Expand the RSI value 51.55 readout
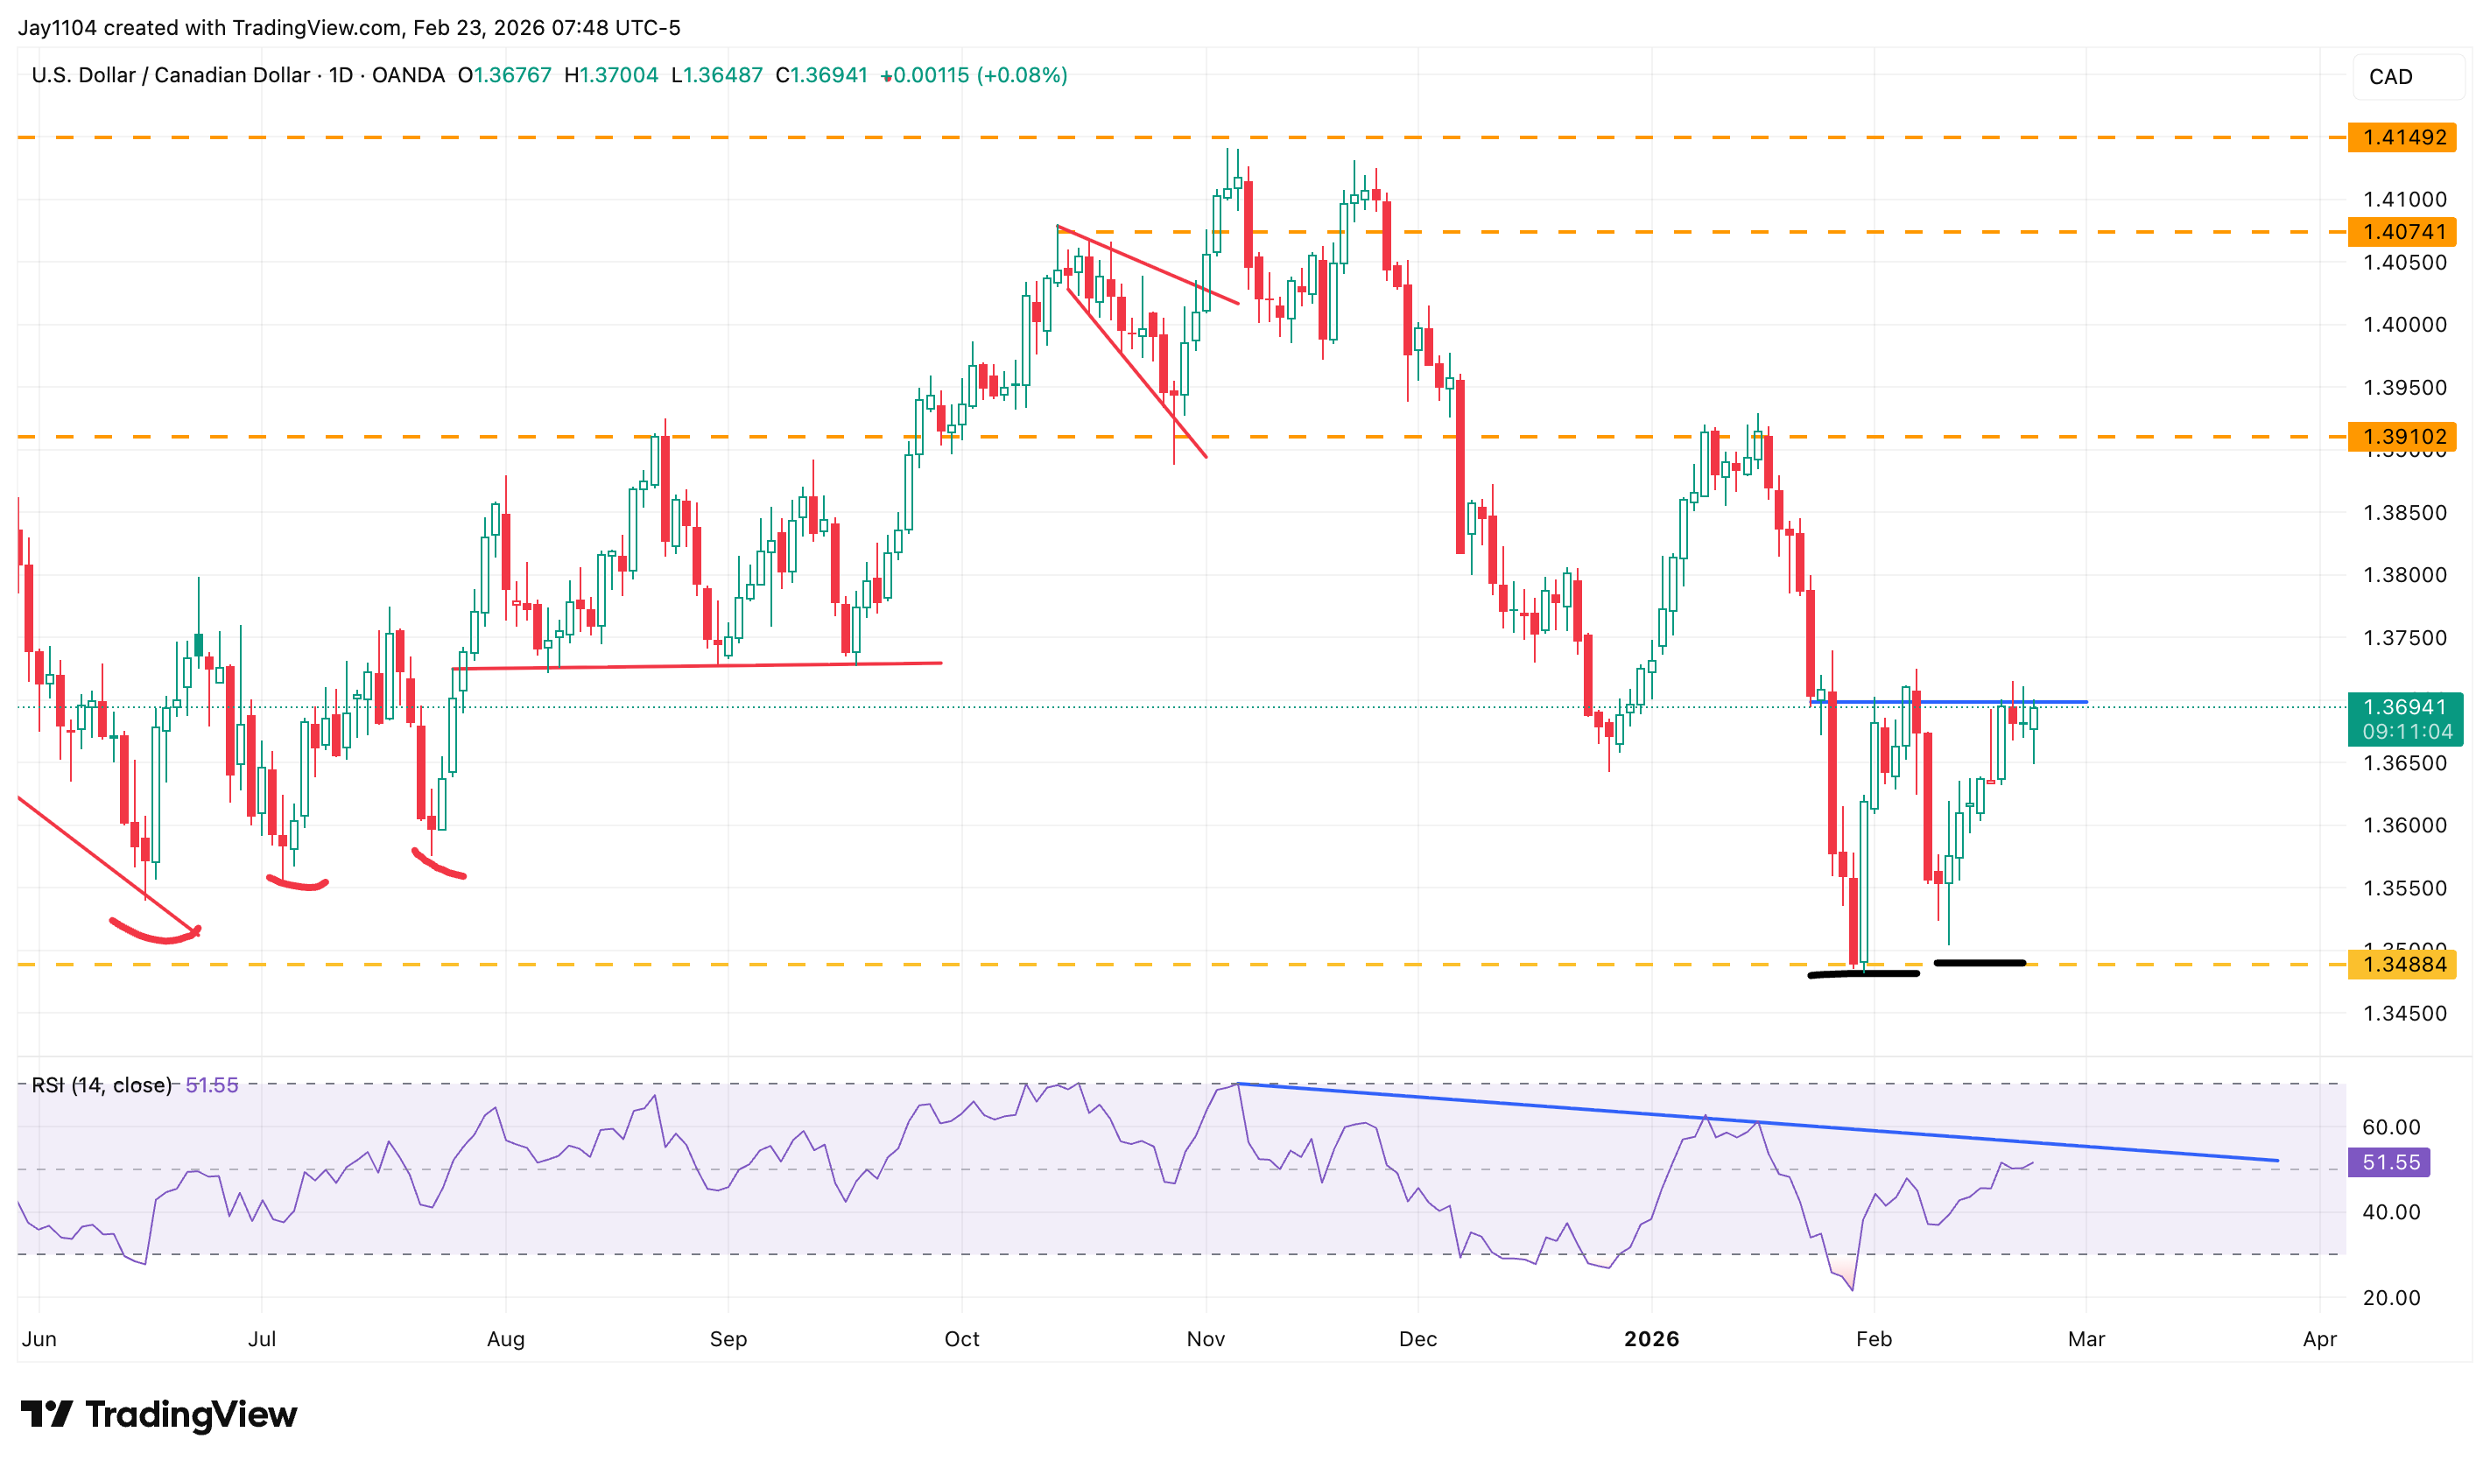 [212, 1084]
